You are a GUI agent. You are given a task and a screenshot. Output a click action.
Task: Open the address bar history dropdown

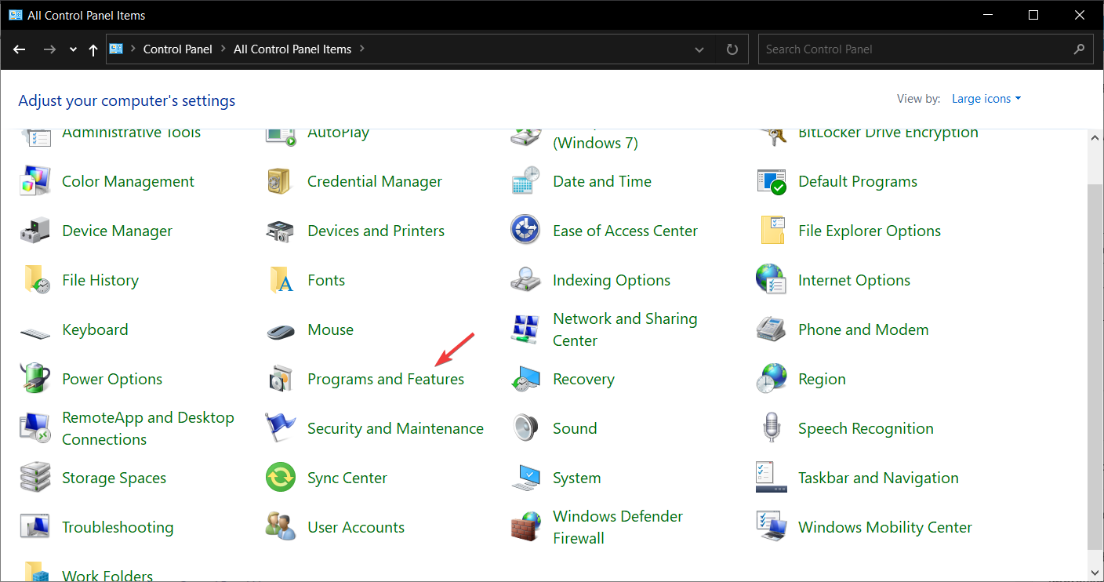(x=699, y=49)
